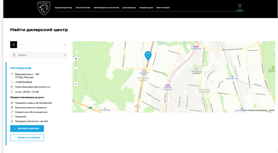Click Продажа новых автомобилей service text

33,103
